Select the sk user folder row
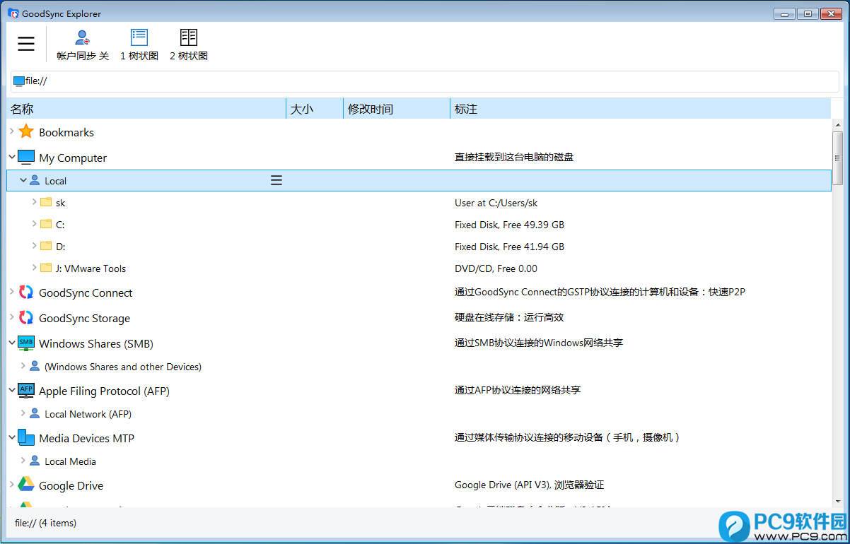 tap(419, 203)
